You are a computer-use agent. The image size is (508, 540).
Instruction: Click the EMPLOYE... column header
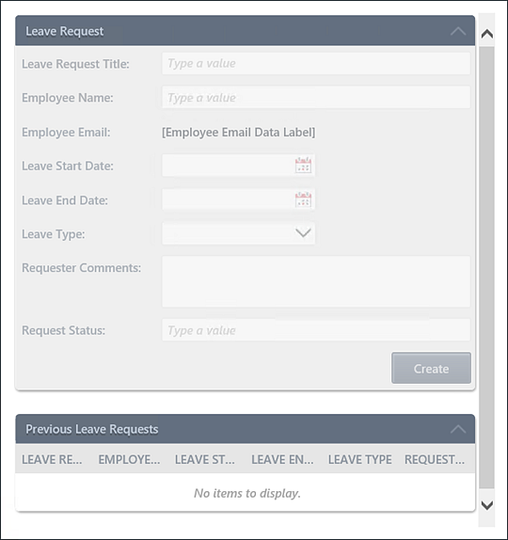(x=129, y=459)
